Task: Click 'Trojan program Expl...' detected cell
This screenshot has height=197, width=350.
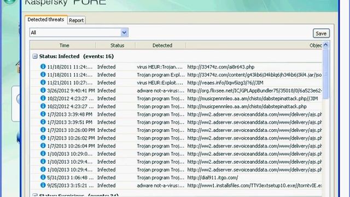Action: pyautogui.click(x=161, y=75)
